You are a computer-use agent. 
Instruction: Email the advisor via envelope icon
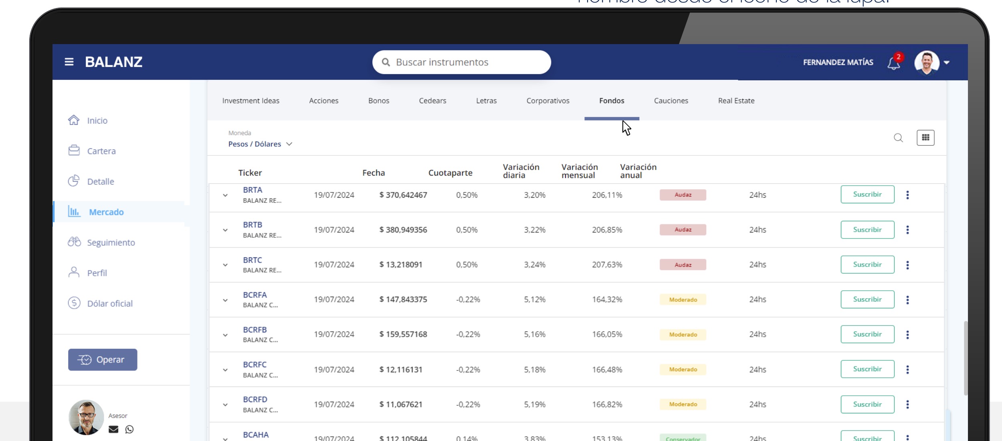click(113, 429)
